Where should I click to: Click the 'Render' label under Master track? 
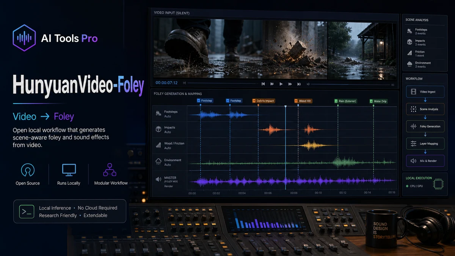coord(168,186)
